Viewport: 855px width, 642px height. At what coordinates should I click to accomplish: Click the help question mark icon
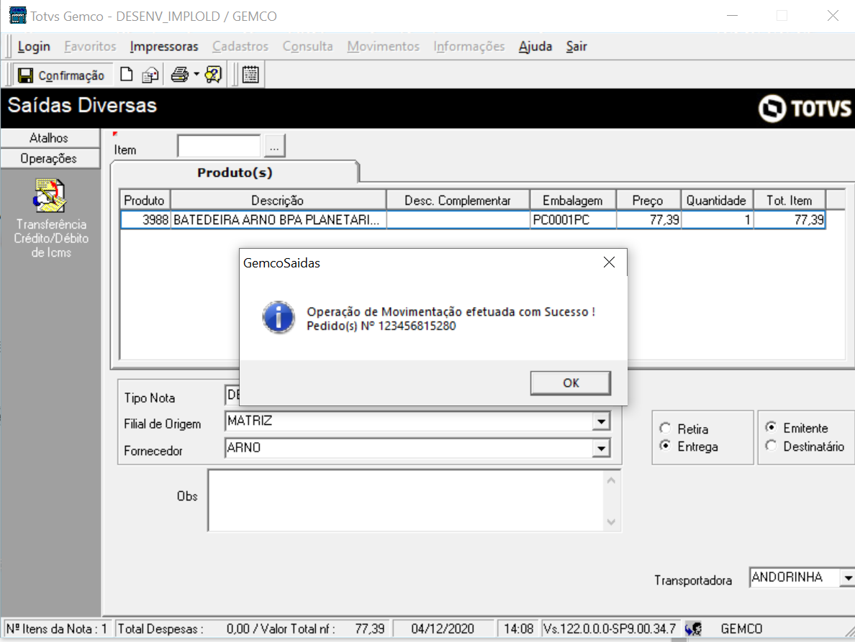pyautogui.click(x=213, y=75)
